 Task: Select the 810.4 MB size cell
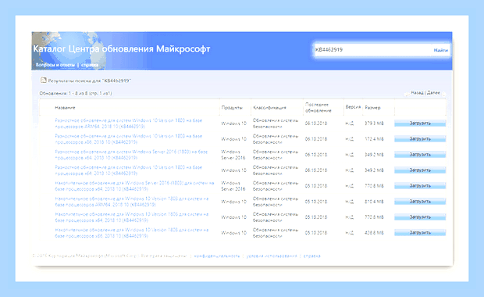(374, 202)
